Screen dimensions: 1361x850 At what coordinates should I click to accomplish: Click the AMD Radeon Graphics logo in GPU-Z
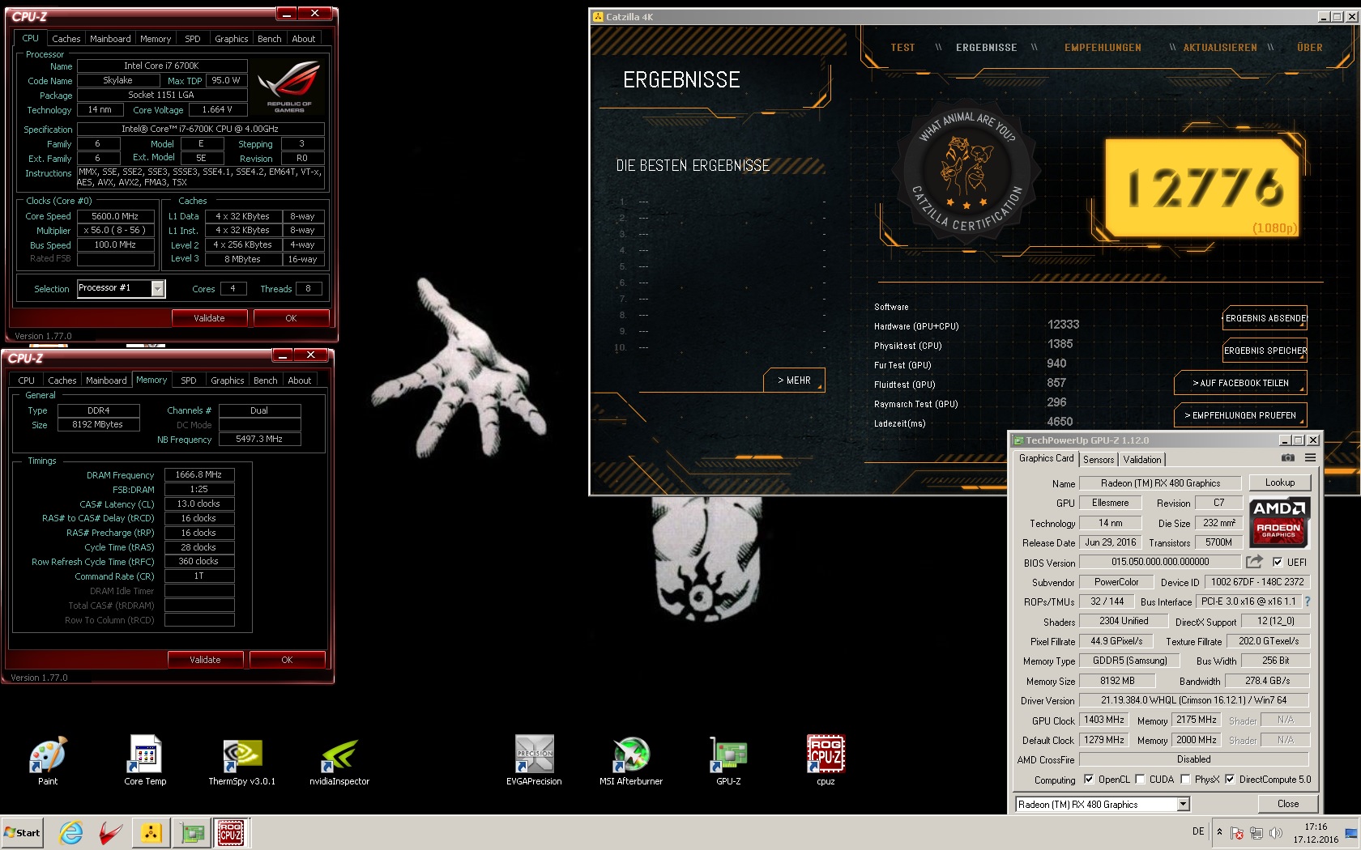tap(1279, 521)
